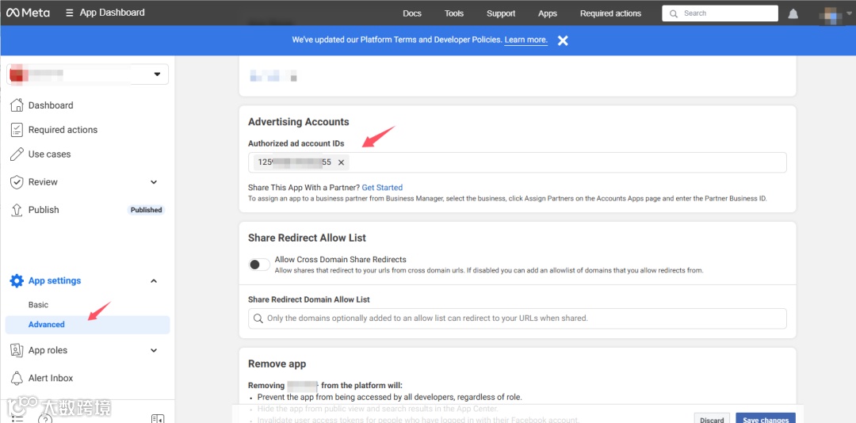856x423 pixels.
Task: Click the Share Redirect Domain Allow List field
Action: coord(517,318)
